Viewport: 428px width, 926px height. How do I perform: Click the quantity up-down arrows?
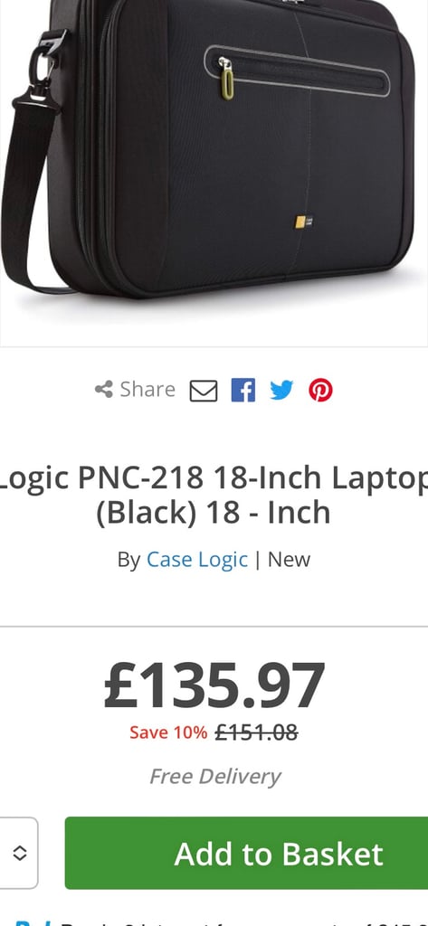[20, 854]
